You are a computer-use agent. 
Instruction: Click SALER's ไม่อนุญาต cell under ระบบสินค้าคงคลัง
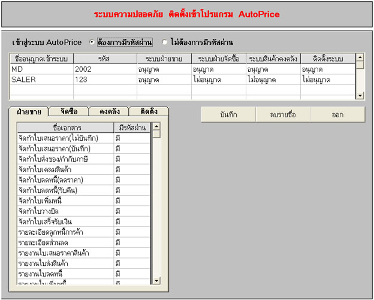coord(273,80)
